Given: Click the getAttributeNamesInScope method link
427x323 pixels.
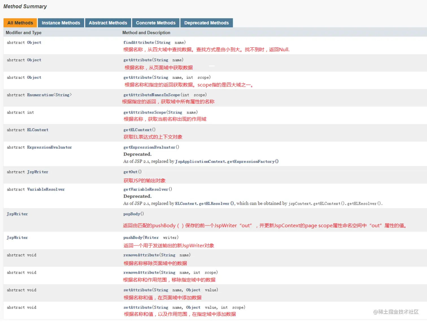Looking at the screenshot, I should click(152, 95).
